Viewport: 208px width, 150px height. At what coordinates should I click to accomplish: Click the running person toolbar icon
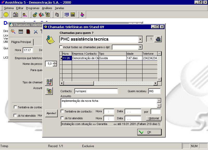tap(82, 15)
